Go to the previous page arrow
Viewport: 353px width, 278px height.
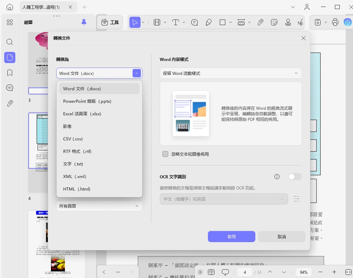[270, 272]
